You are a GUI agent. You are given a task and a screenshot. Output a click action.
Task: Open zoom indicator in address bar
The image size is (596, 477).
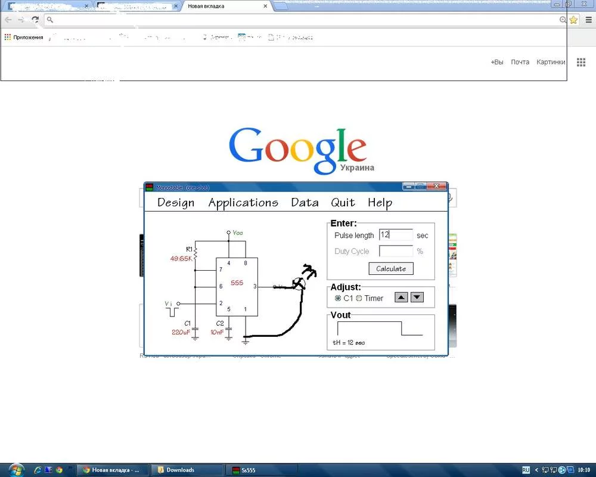563,20
